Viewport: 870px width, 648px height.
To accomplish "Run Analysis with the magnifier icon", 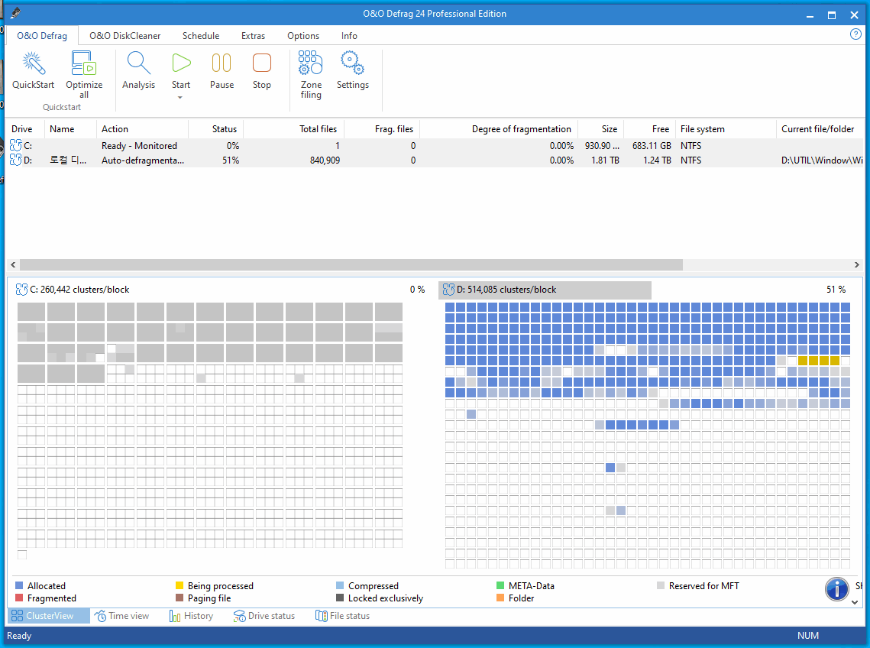I will coord(138,64).
